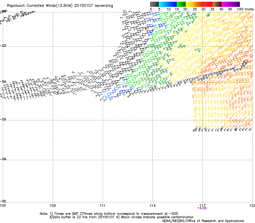The image size is (255, 223).
Task: Click the '-58' latitude axis label
Action: click(x=3, y=159)
